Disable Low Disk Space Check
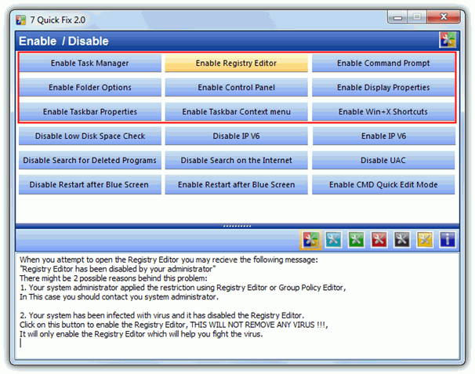This screenshot has width=475, height=374. pos(89,136)
